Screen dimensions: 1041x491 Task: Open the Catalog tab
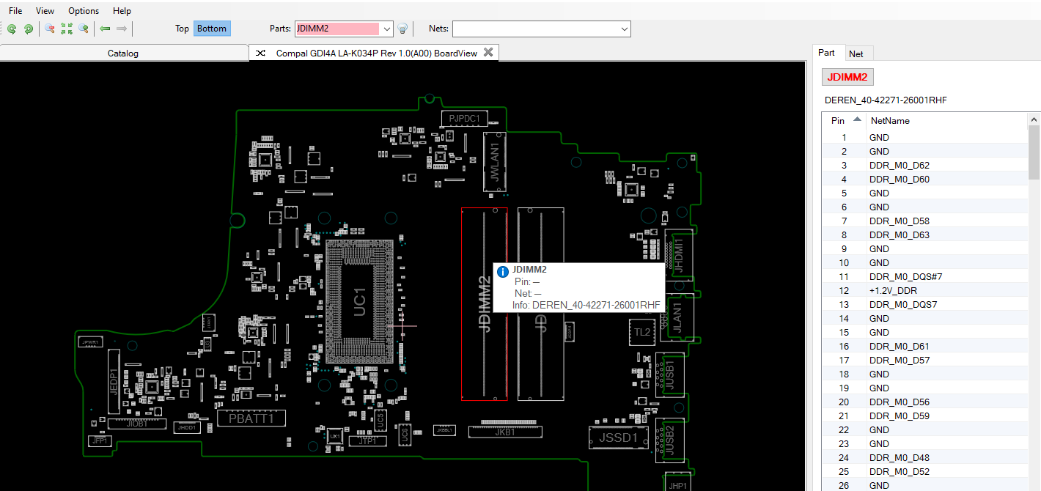click(x=123, y=53)
